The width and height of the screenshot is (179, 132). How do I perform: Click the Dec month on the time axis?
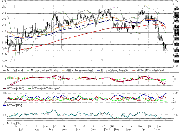point(93,129)
